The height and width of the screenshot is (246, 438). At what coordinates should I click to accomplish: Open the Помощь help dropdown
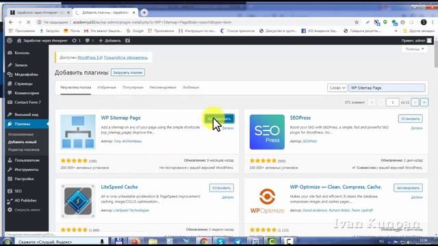pyautogui.click(x=414, y=49)
